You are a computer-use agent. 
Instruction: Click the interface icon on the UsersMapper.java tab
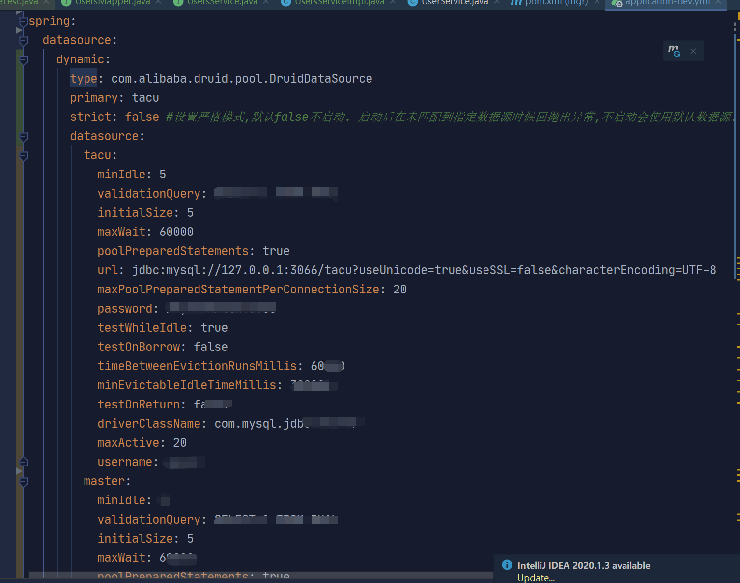tap(67, 2)
